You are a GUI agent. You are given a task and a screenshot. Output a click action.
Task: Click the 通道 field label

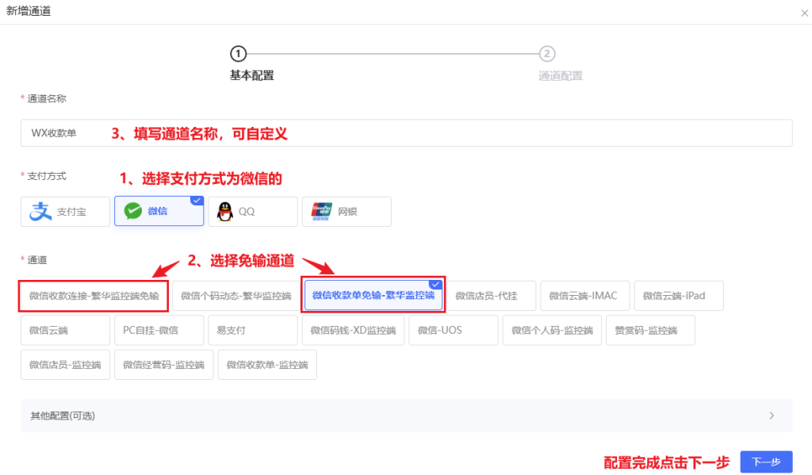coord(36,259)
